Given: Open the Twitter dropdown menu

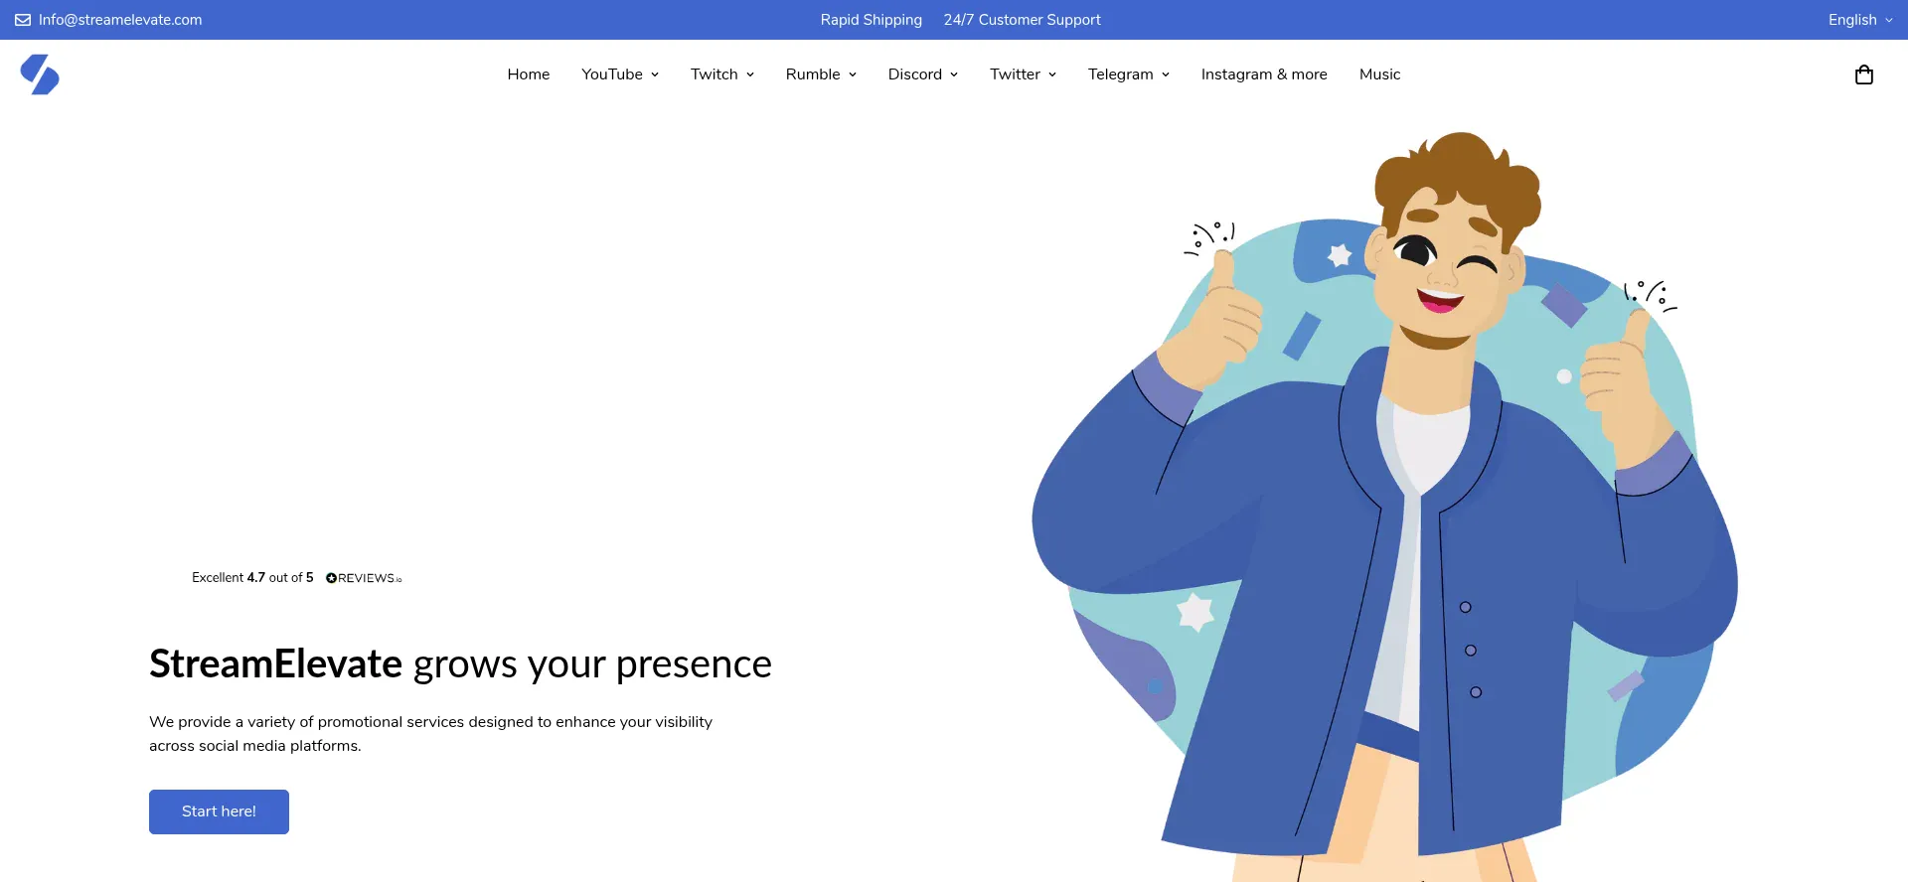Looking at the screenshot, I should [1024, 74].
